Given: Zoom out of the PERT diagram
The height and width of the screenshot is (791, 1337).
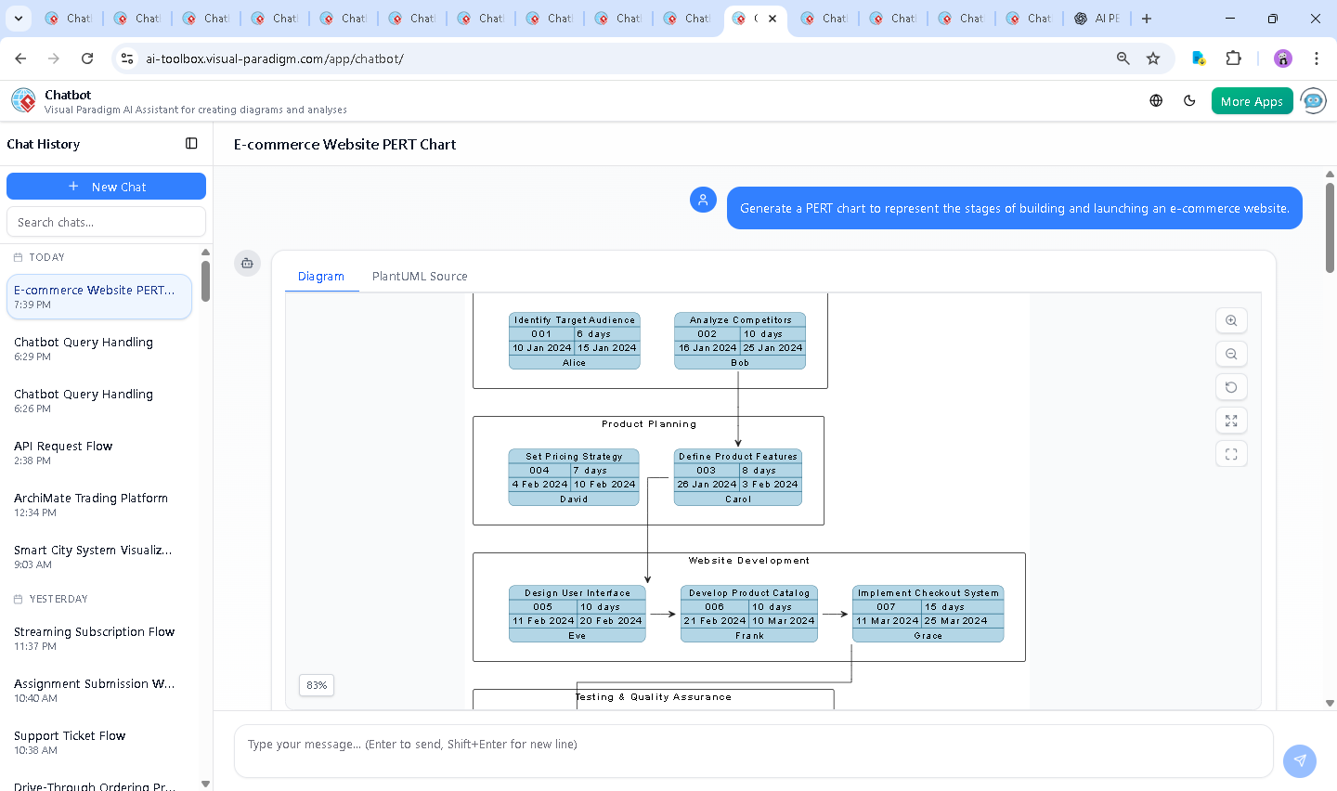Looking at the screenshot, I should 1231,354.
